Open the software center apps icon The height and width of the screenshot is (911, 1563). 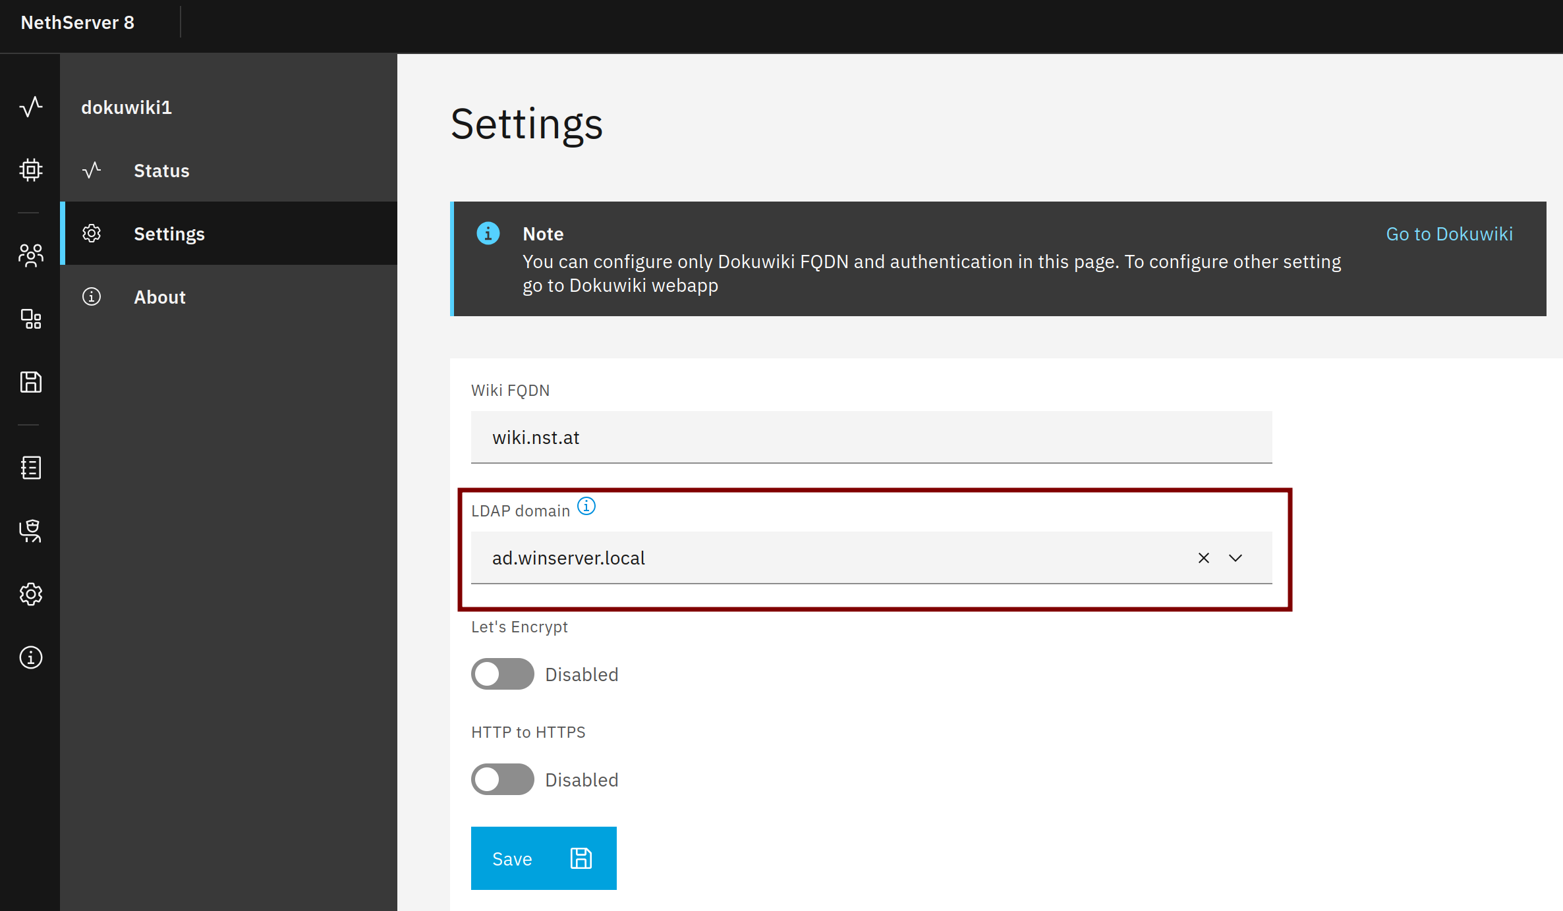[30, 319]
